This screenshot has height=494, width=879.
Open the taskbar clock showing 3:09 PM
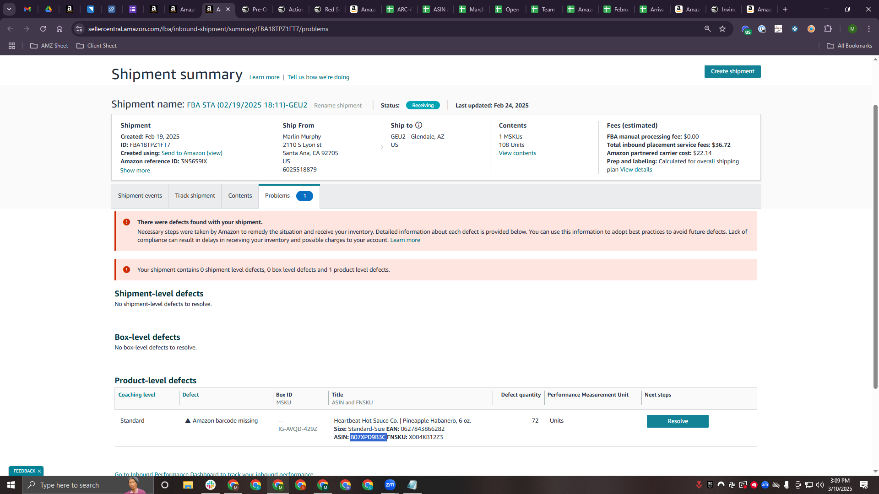click(x=840, y=485)
